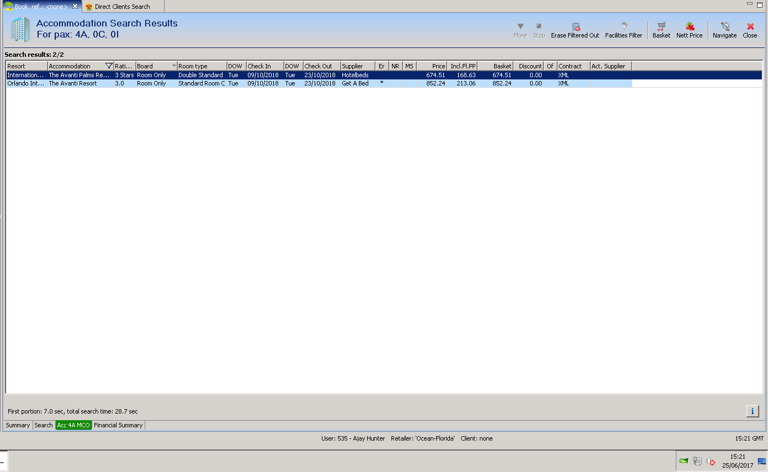Click the NR column header
This screenshot has height=472, width=768.
pos(396,66)
